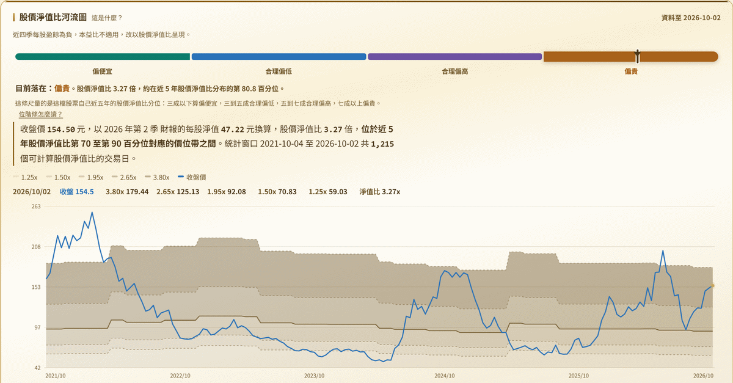
Task: Toggle the 收盤價 legend series
Action: 192,177
